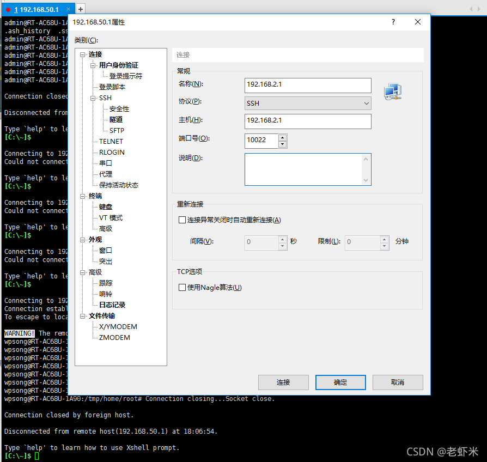Select 登录脚本 in category tree
The width and height of the screenshot is (487, 462).
(112, 87)
